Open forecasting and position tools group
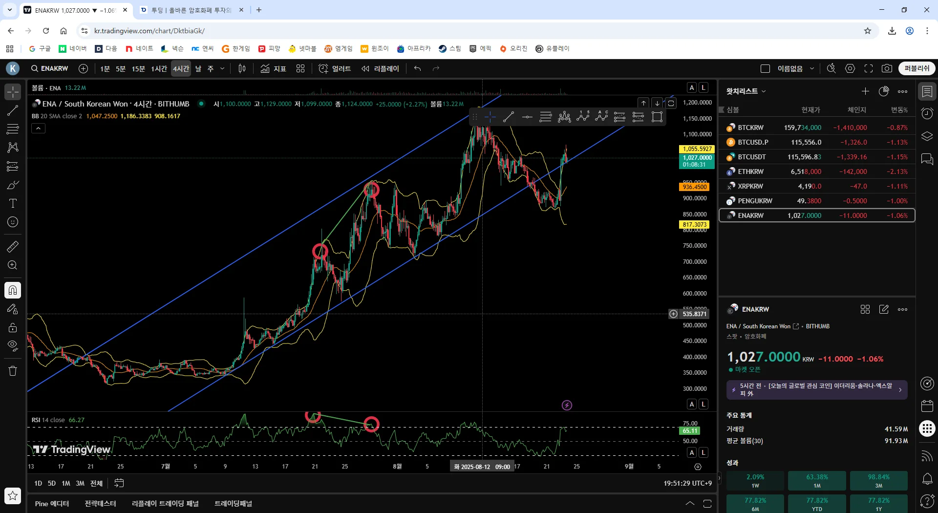 tap(13, 166)
